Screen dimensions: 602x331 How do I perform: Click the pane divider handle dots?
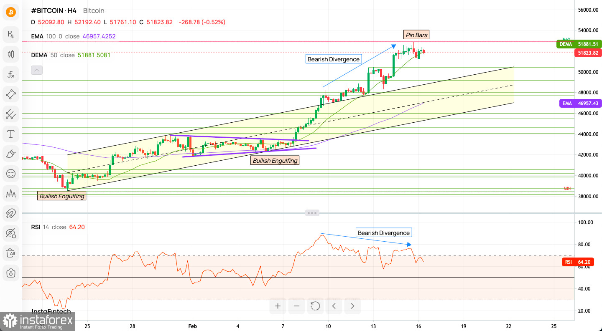pos(312,213)
